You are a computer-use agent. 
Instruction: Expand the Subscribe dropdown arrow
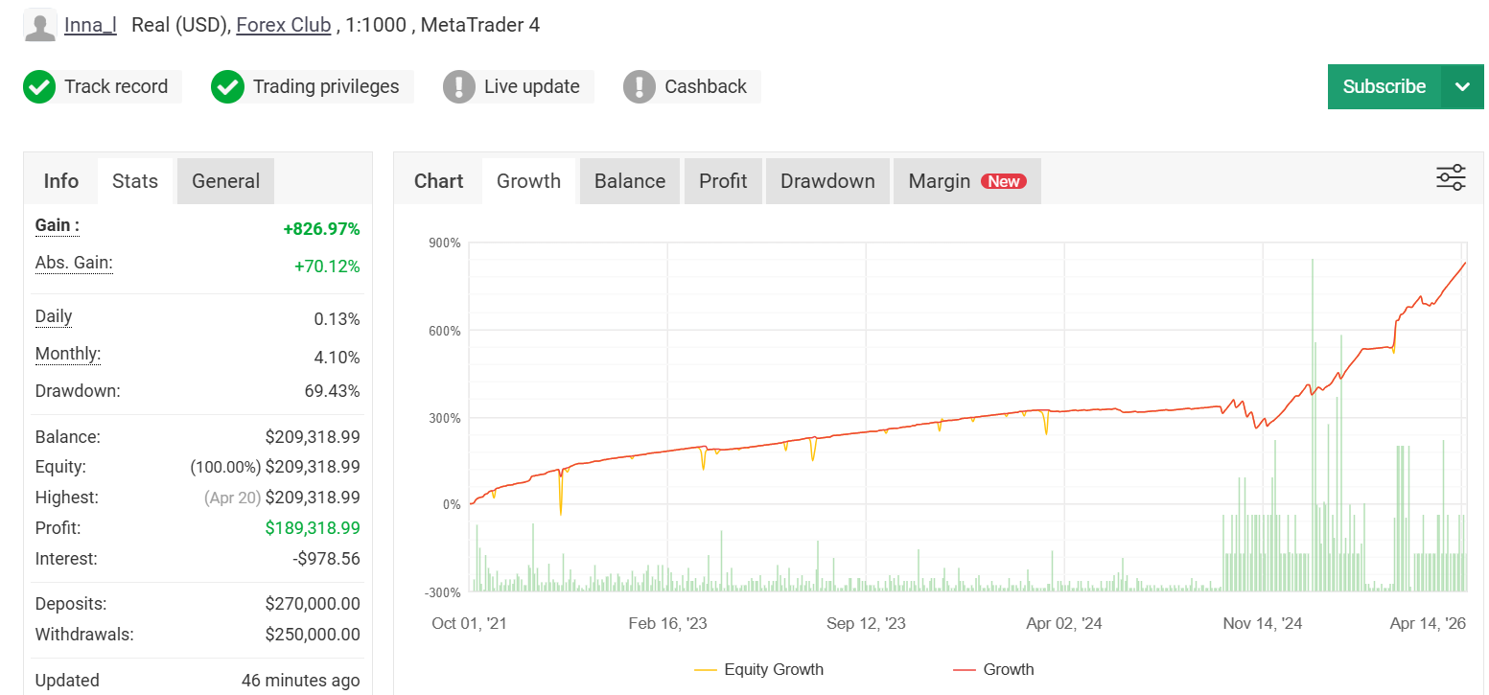[x=1462, y=87]
